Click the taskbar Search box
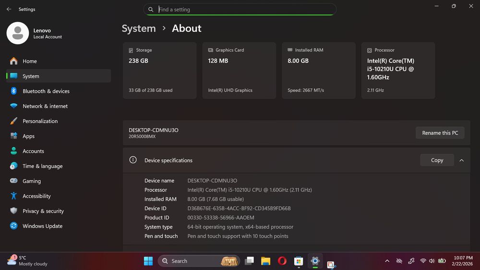Viewport: 480px width, 270px height. click(x=199, y=261)
